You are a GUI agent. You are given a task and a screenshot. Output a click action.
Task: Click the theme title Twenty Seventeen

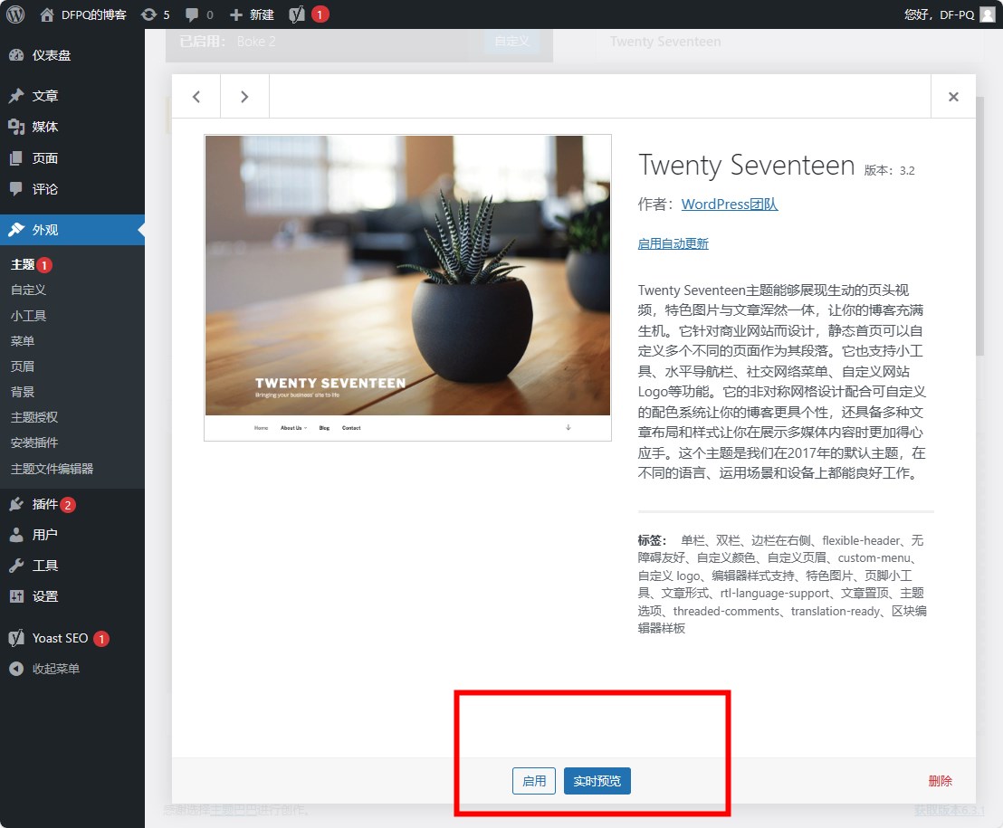pos(747,166)
